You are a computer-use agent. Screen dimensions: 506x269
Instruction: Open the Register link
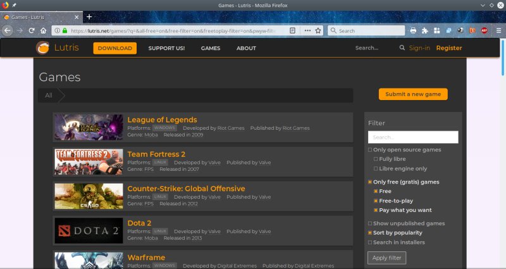click(449, 48)
